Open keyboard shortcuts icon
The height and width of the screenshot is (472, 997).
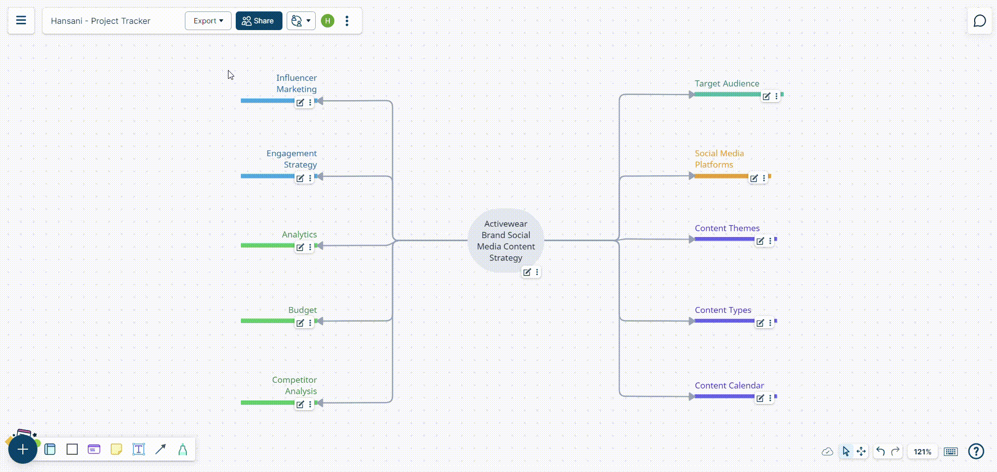pyautogui.click(x=951, y=452)
